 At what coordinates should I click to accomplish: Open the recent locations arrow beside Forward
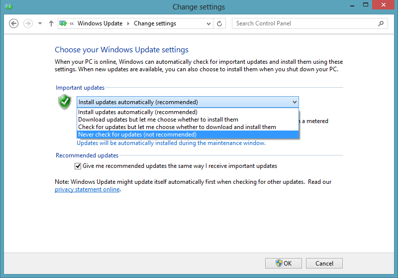tap(40, 23)
